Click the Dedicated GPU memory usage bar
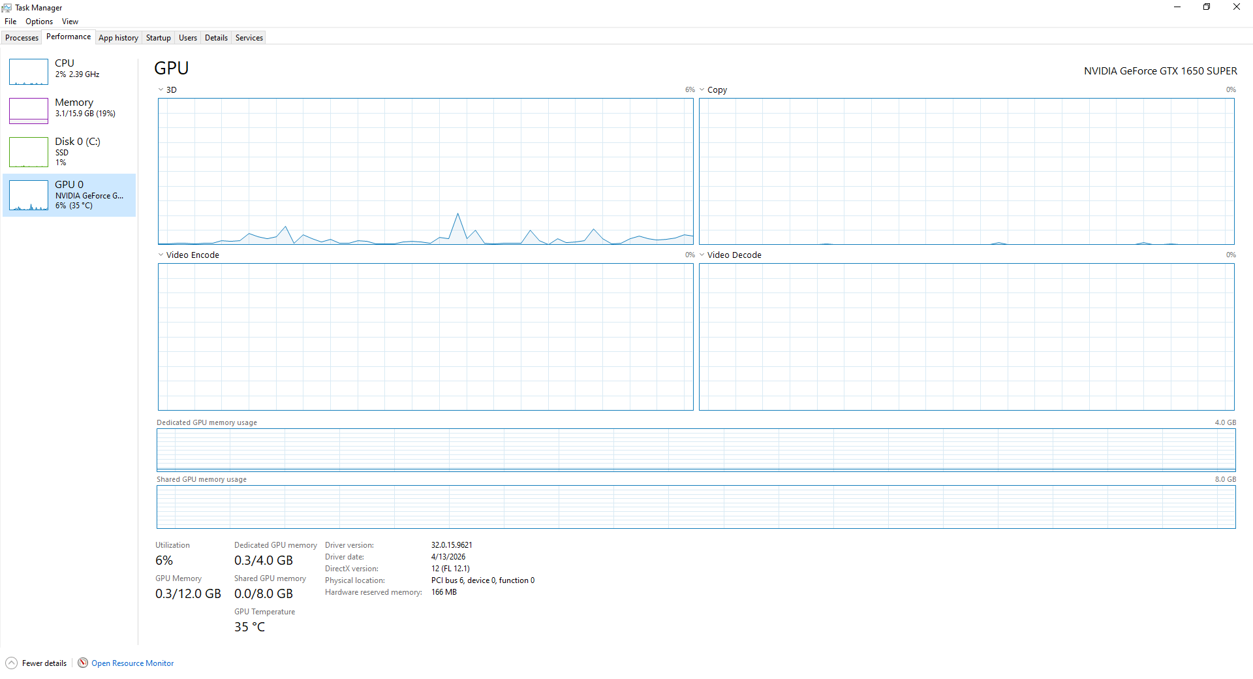 click(x=696, y=450)
